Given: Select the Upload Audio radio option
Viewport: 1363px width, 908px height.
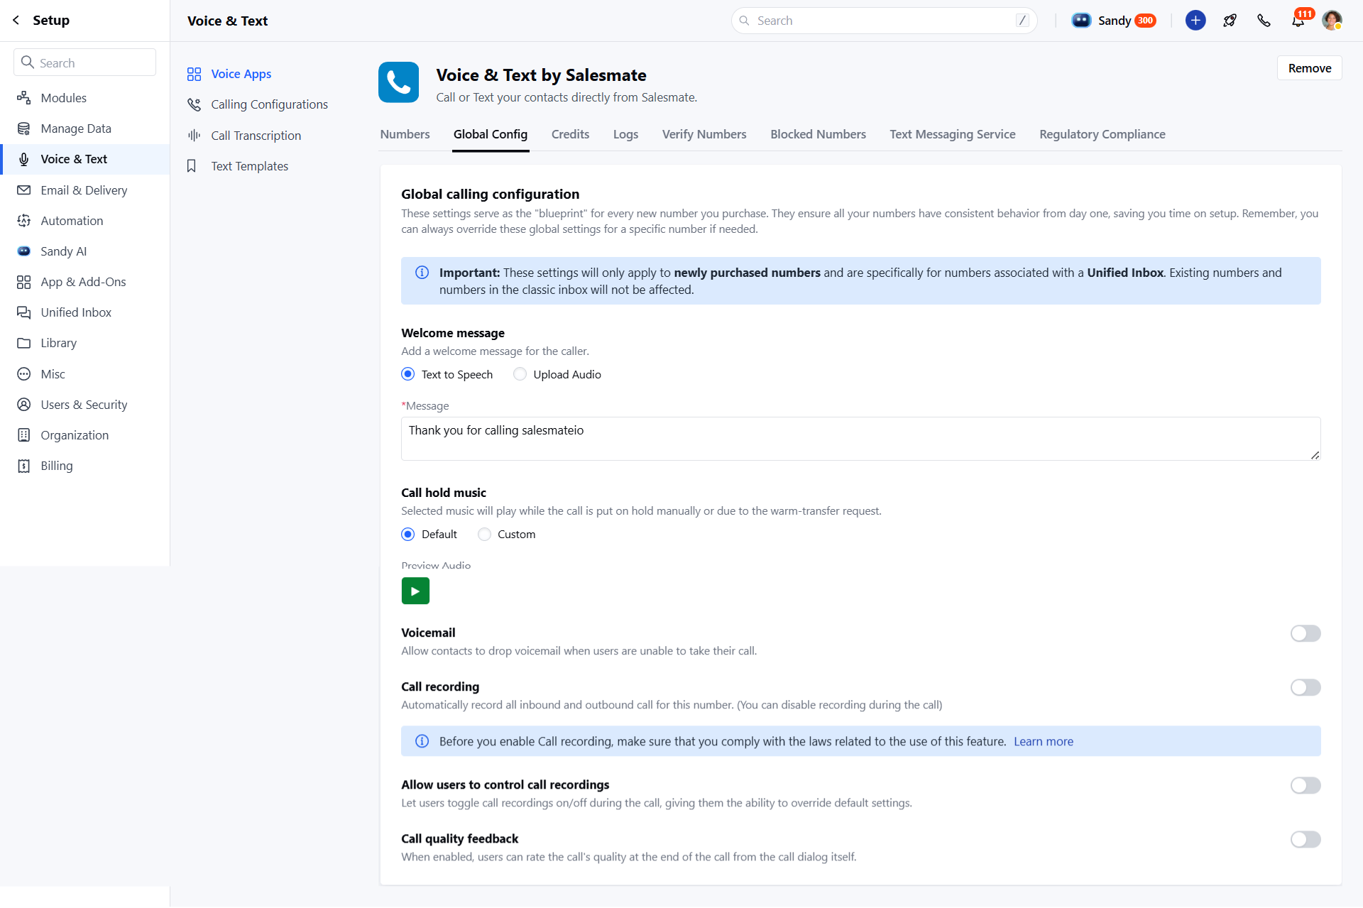Looking at the screenshot, I should pyautogui.click(x=520, y=374).
